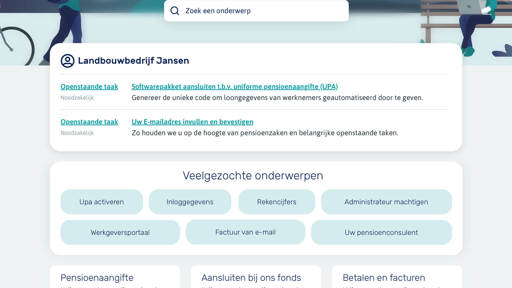Open the second 'Openstaande taak' link

[x=89, y=122]
